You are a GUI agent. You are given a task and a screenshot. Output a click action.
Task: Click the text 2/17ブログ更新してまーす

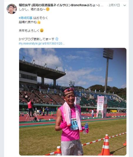[x=36, y=39]
